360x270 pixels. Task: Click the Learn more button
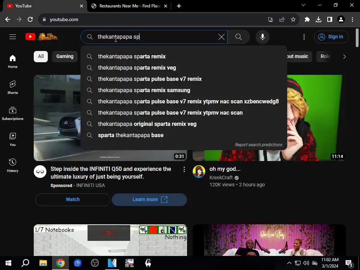tap(149, 200)
